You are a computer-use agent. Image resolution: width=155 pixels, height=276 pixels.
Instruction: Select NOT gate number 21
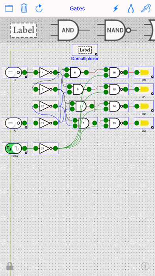coord(45,148)
